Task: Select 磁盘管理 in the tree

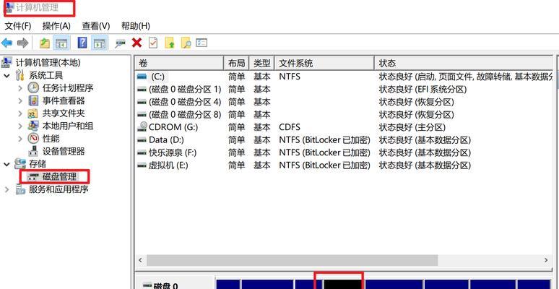Action: pos(59,176)
